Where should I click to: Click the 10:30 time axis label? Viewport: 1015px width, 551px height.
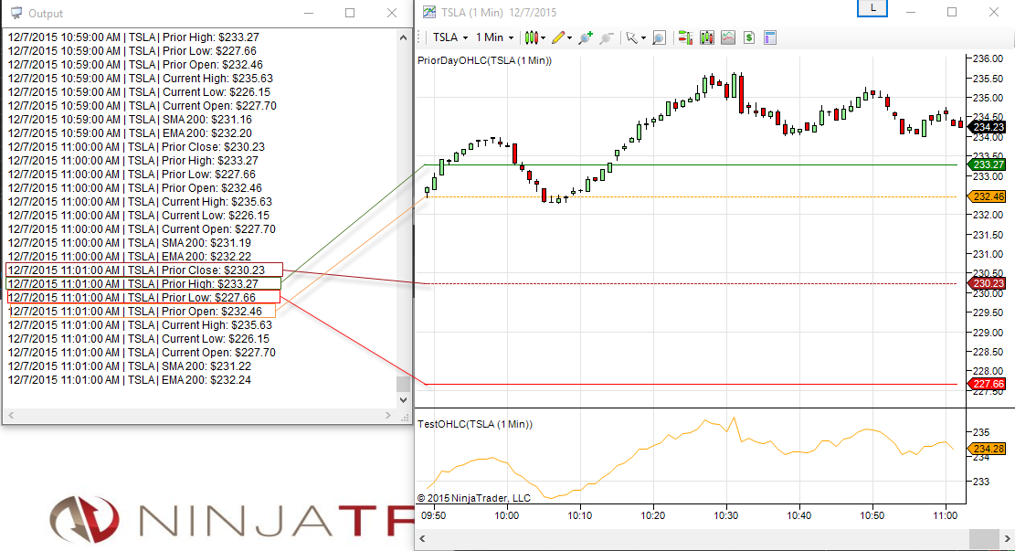[725, 515]
